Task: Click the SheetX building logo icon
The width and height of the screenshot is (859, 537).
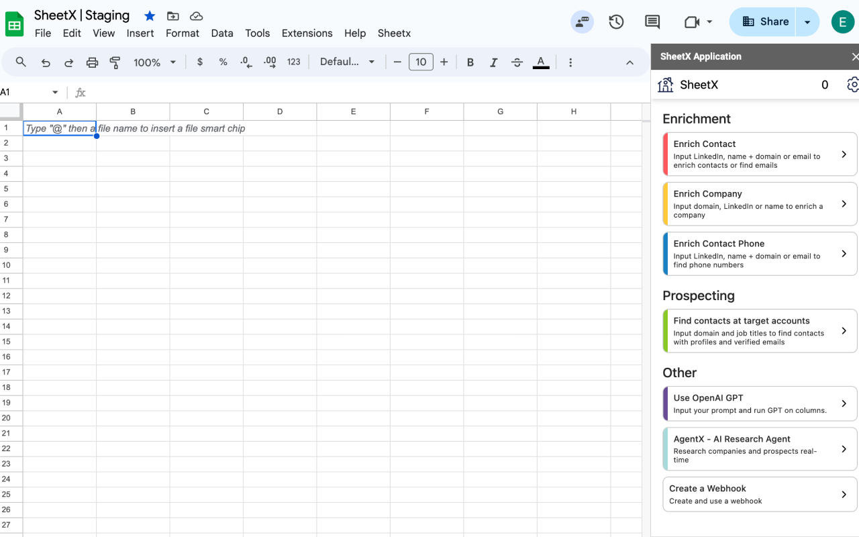Action: [x=666, y=85]
